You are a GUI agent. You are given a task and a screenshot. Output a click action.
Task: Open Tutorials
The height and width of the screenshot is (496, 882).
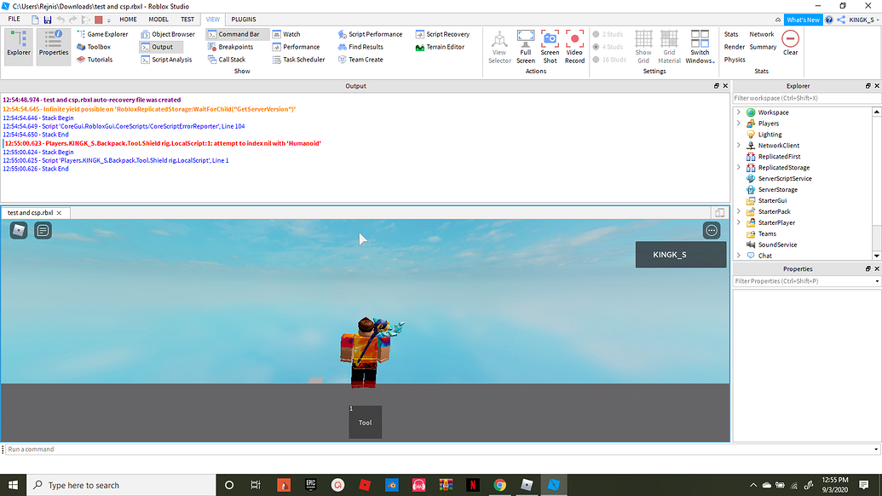95,60
